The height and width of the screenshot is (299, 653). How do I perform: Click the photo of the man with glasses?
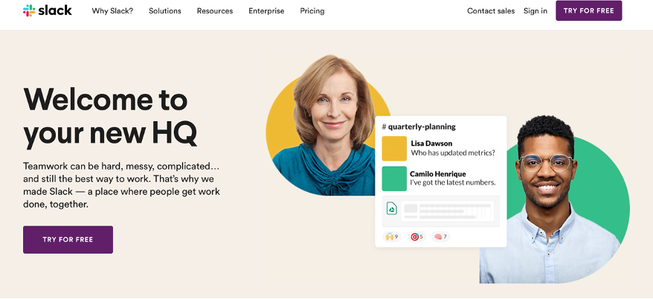549,200
